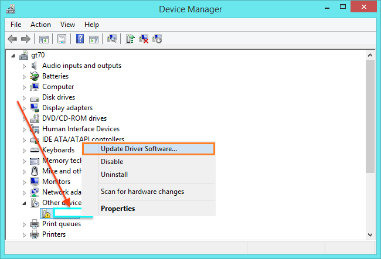Expand the Computer node
Screen dimensions: 381x259
pos(24,87)
